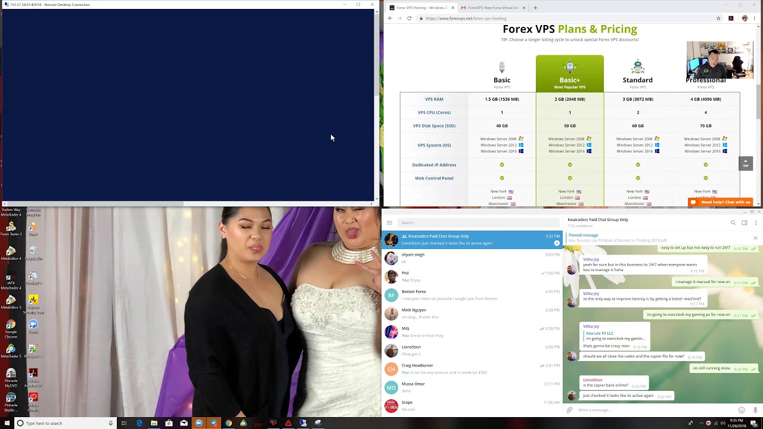Open Adobe Creative Cloud desktop icon
The height and width of the screenshot is (429, 763).
pos(33,402)
